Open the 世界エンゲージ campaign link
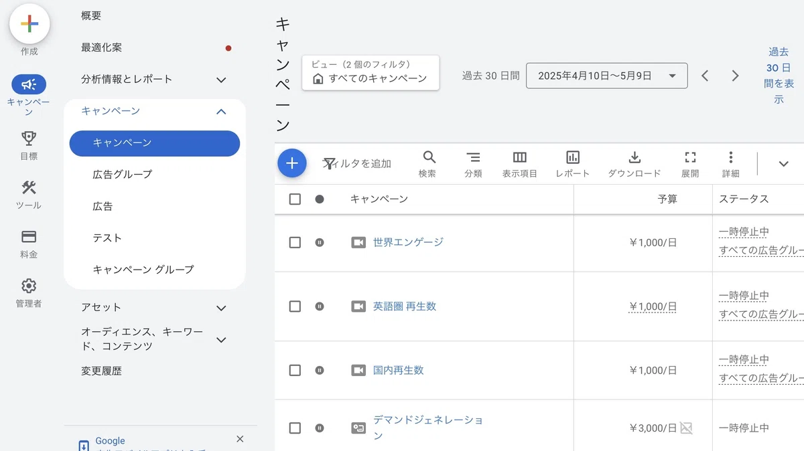 (x=408, y=242)
